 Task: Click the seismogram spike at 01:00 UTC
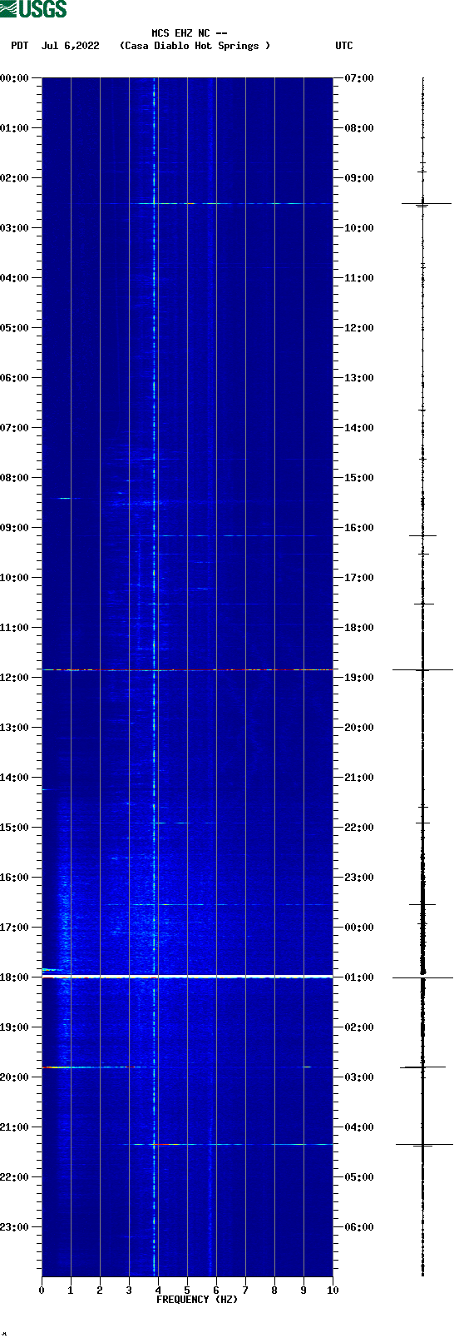pos(422,977)
